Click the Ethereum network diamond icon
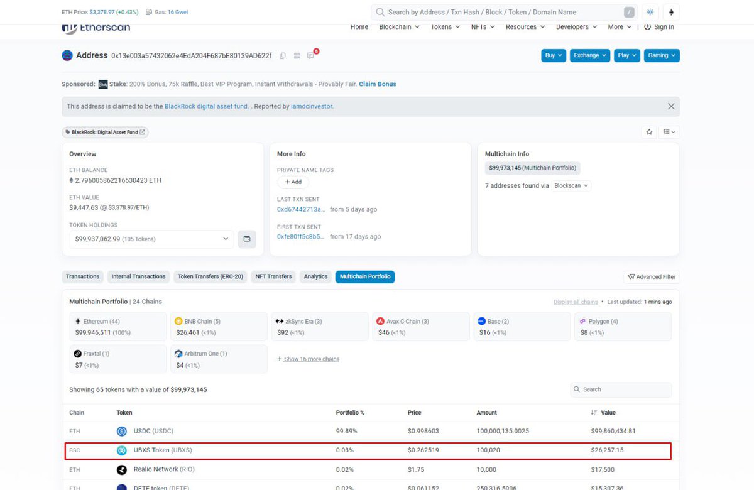The image size is (754, 490). click(x=671, y=12)
